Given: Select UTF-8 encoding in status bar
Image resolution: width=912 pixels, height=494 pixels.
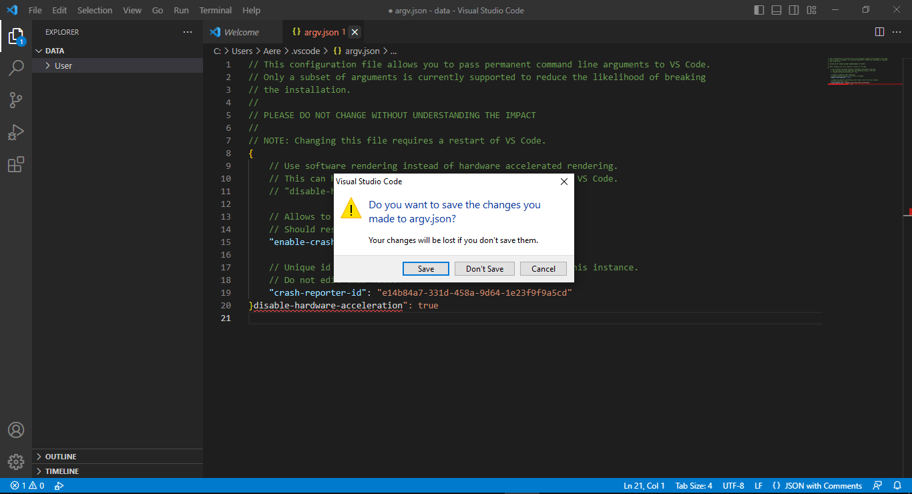Looking at the screenshot, I should (x=733, y=486).
